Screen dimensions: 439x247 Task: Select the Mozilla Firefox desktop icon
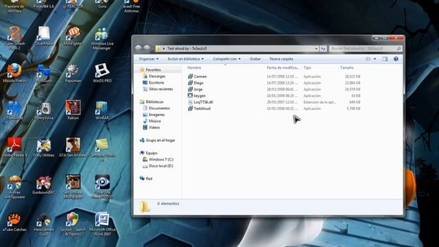[14, 73]
